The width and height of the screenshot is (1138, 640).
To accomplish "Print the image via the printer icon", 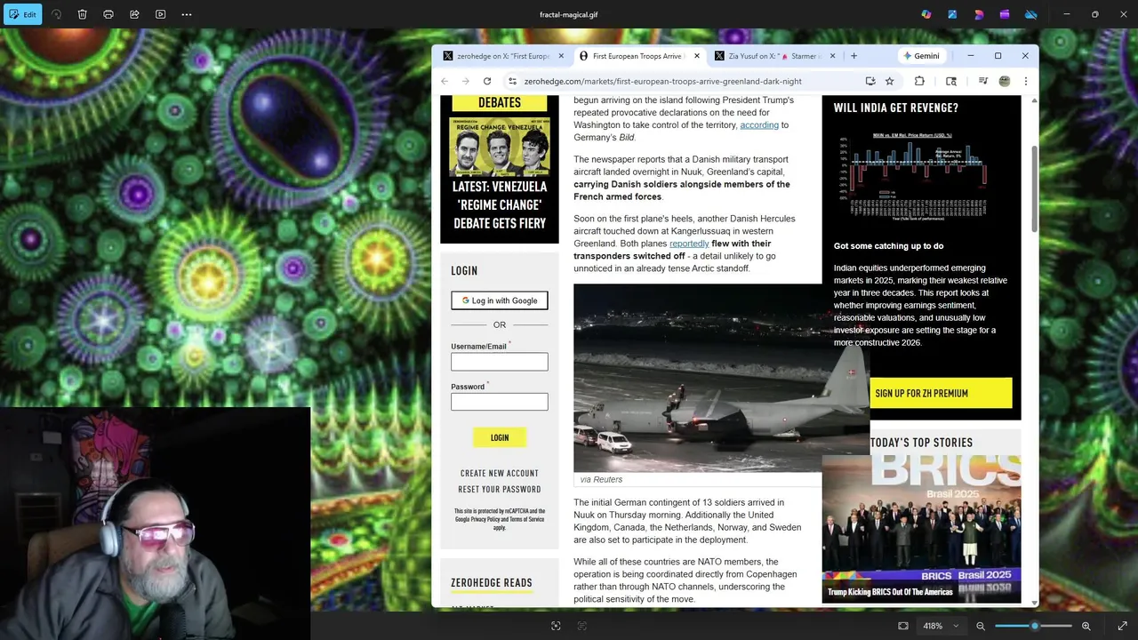I will pos(108,14).
